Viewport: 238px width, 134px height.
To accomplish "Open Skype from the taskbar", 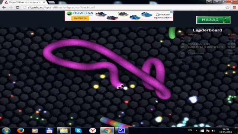I will (78, 131).
